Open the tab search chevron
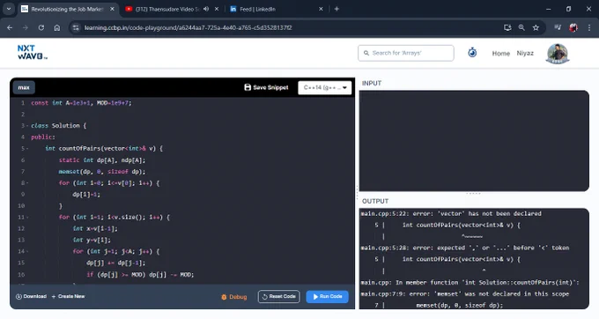This screenshot has width=599, height=319. pos(9,9)
